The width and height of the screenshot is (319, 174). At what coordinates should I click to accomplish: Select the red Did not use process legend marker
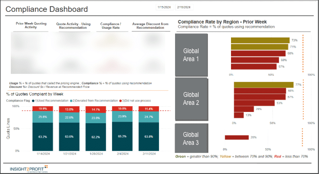point(120,101)
